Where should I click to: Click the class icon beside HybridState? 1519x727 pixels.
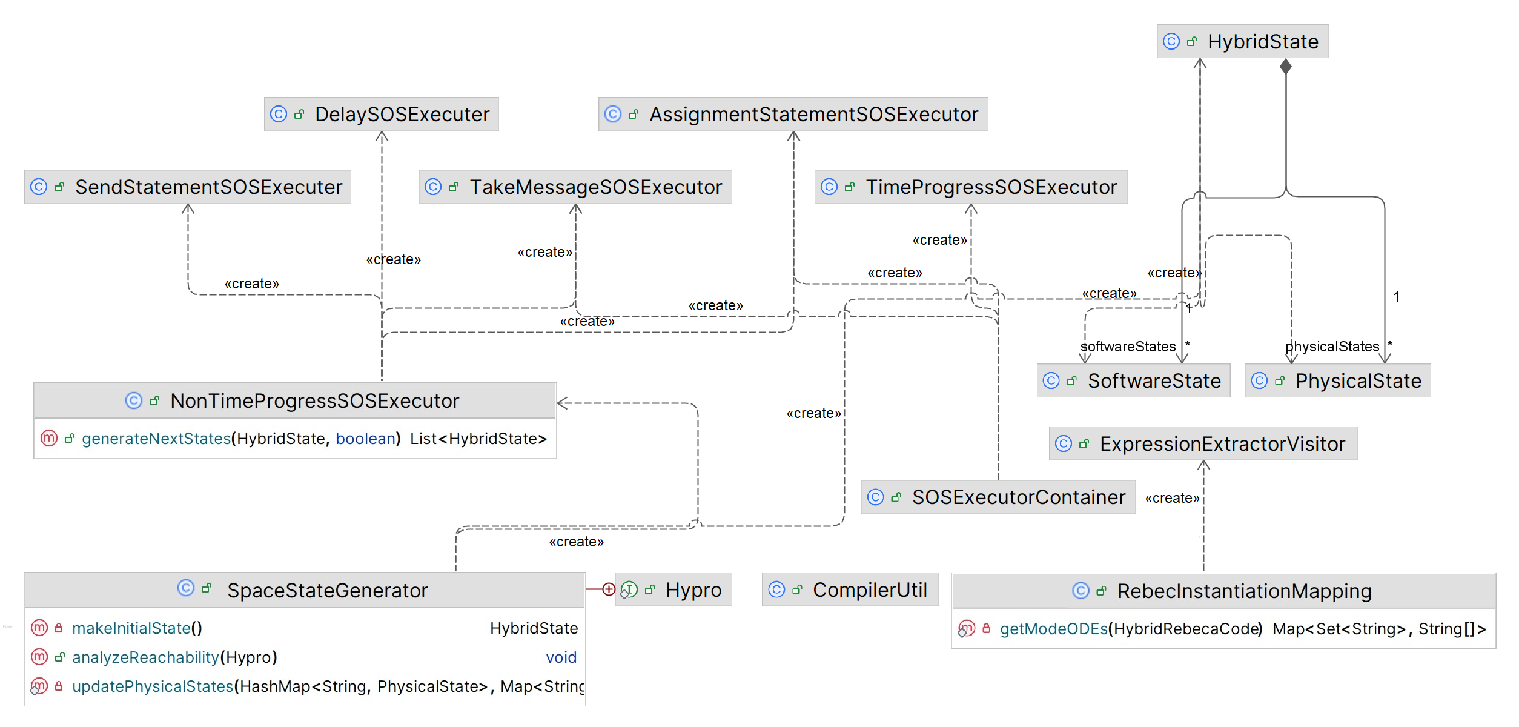1171,41
